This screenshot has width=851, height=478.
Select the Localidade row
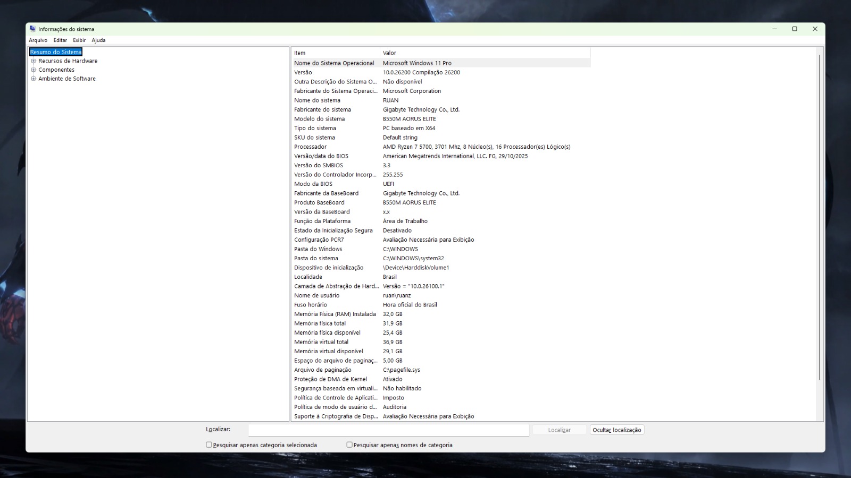pyautogui.click(x=441, y=277)
